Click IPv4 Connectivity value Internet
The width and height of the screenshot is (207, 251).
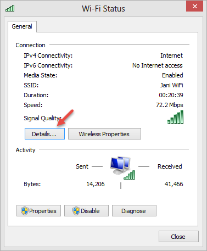click(x=171, y=55)
